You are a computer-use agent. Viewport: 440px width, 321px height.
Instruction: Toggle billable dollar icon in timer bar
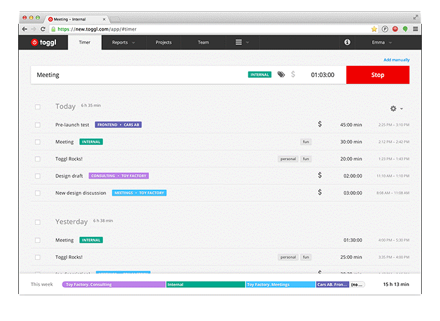coord(293,75)
